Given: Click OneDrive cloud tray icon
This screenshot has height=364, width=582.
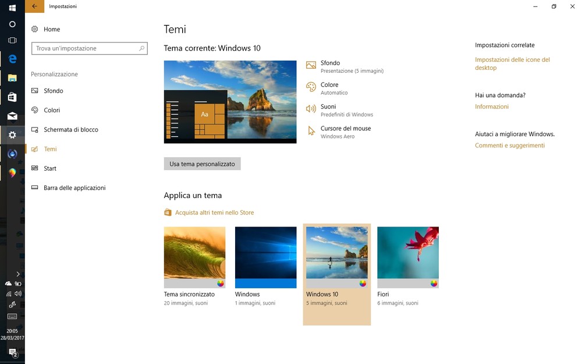Looking at the screenshot, I should tap(8, 284).
